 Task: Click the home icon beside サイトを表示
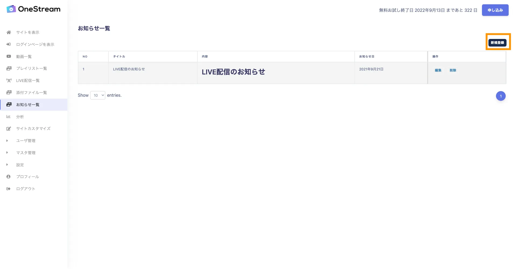click(x=9, y=32)
